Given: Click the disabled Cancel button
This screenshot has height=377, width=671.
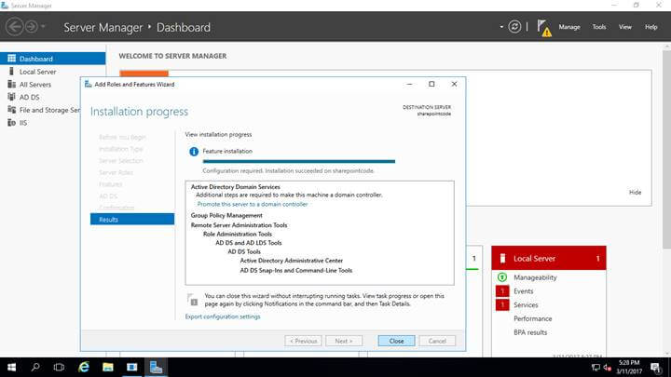Looking at the screenshot, I should click(437, 341).
